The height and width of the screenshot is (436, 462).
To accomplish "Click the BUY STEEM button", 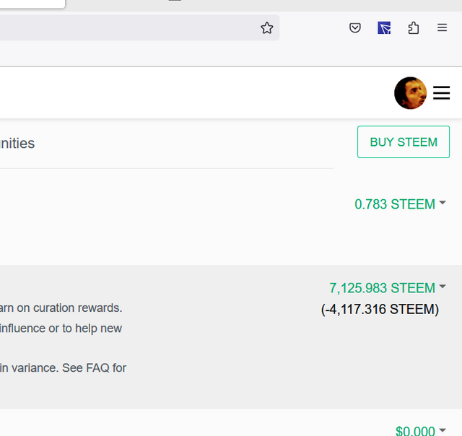I will tap(404, 142).
